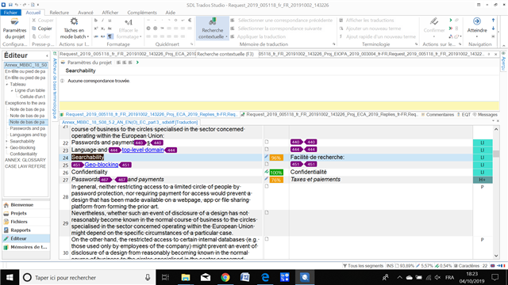Open the Aide ribbon tab
This screenshot has width=508, height=285.
coord(170,13)
